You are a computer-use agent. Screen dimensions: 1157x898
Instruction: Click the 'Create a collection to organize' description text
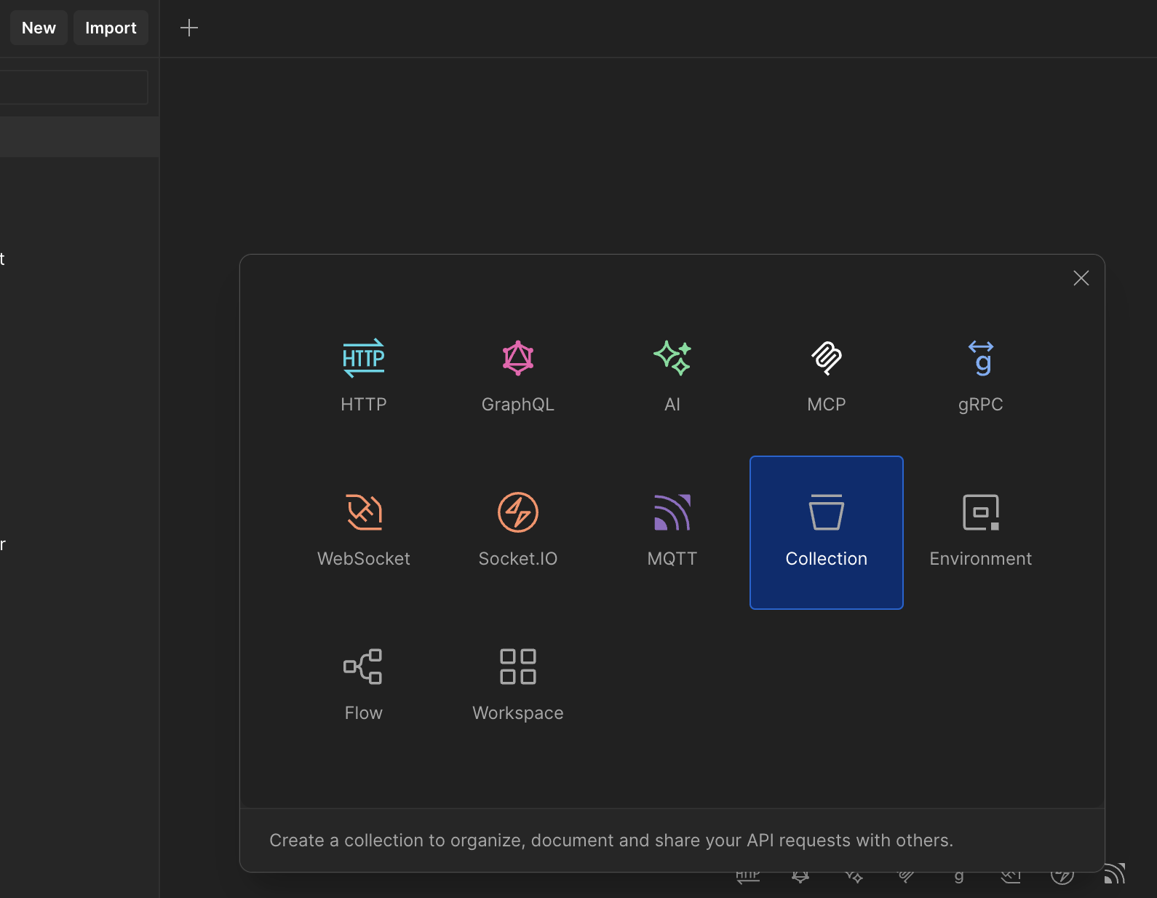611,841
